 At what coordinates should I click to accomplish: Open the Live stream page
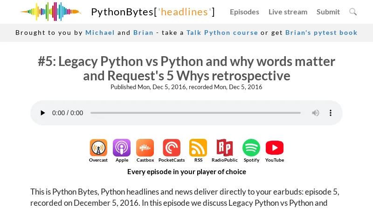pos(288,12)
